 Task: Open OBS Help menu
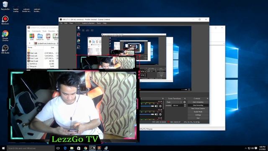(x=105, y=23)
